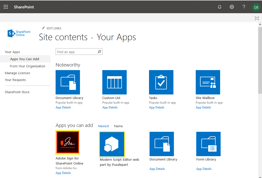Open the Settings gear

(232, 7)
